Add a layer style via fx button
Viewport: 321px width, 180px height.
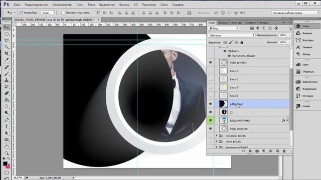[x=250, y=151]
